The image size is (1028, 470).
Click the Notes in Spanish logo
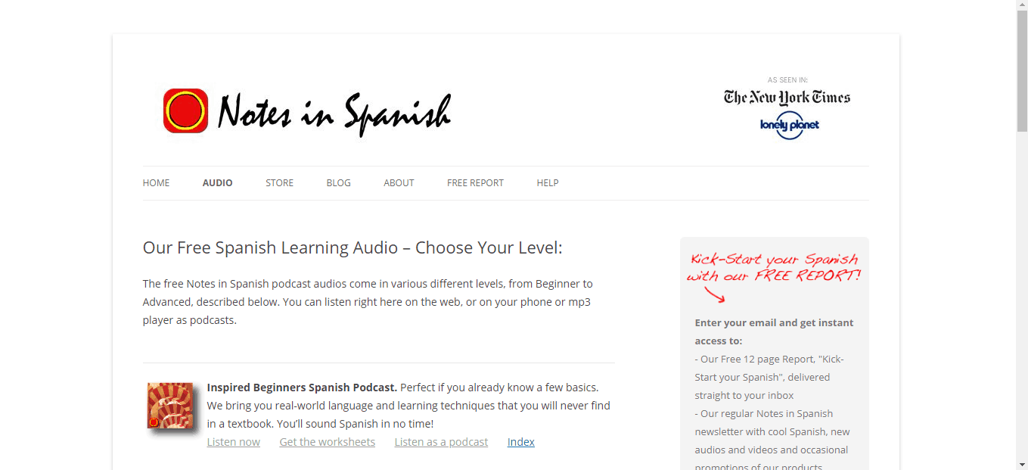pos(306,112)
